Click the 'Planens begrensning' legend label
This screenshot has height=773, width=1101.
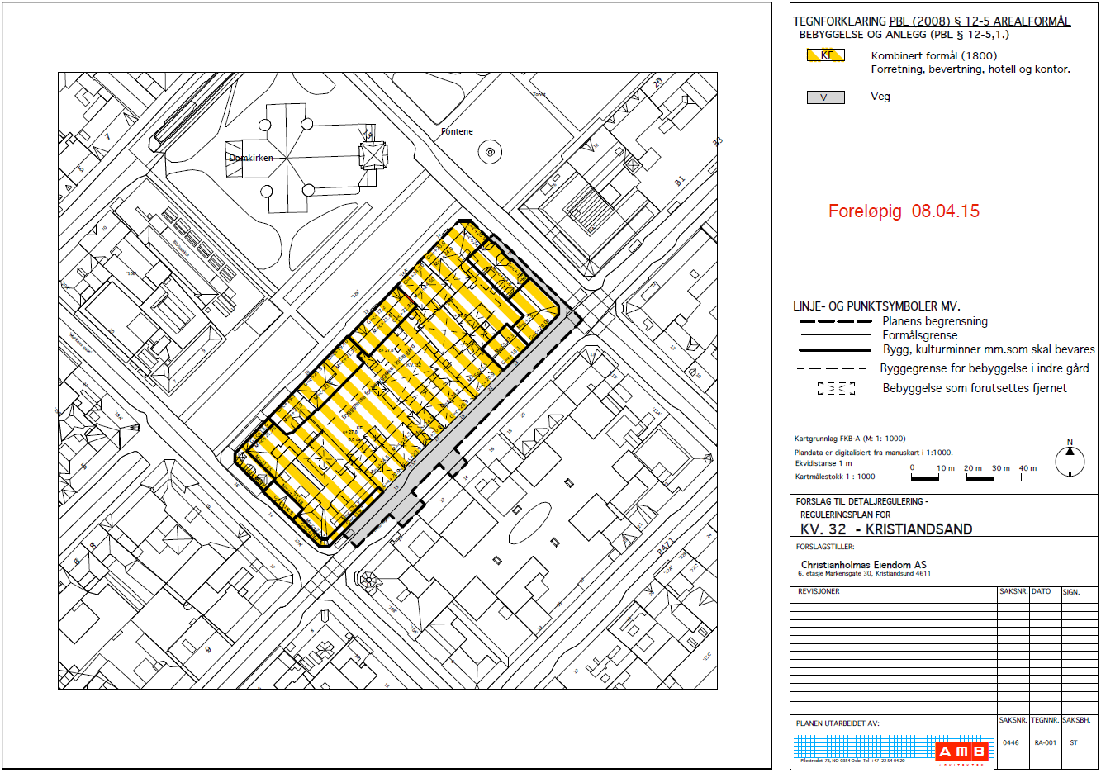pos(935,321)
